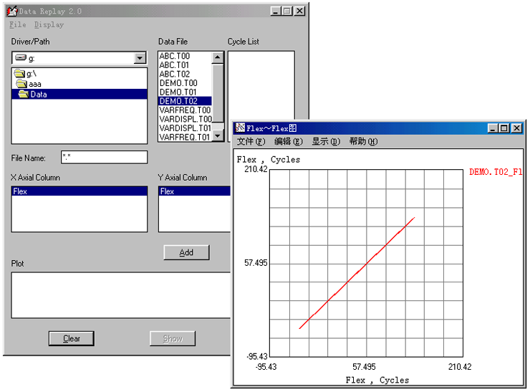
Task: Expand the drive g: dropdown arrow
Action: click(x=140, y=58)
